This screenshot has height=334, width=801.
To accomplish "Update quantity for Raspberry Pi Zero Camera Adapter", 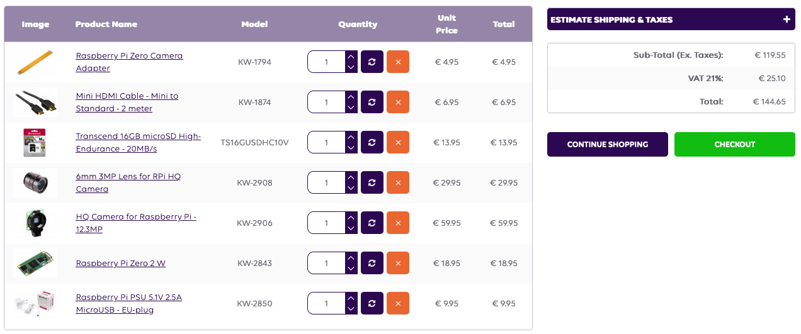I will click(372, 62).
